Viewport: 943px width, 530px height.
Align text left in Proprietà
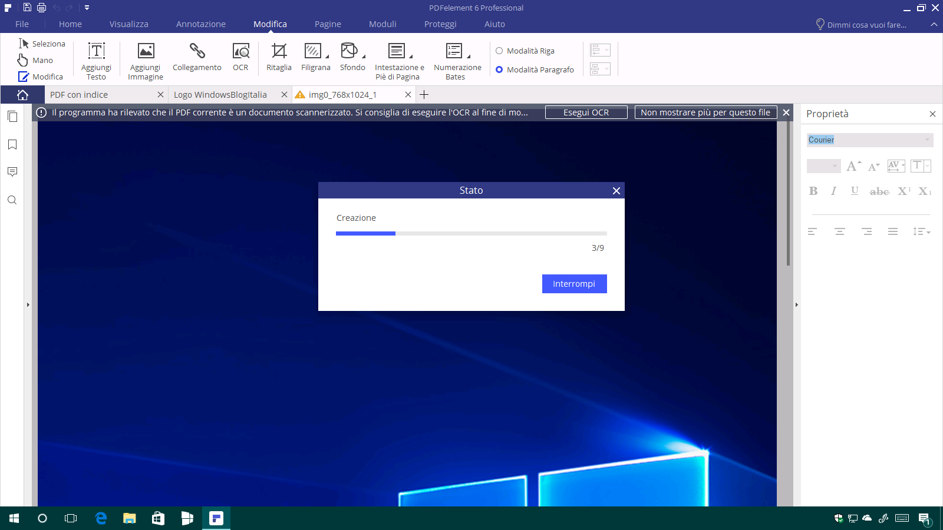click(x=812, y=231)
